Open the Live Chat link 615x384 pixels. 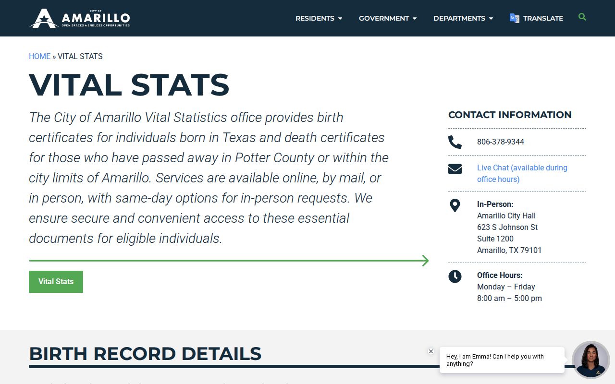click(x=522, y=173)
